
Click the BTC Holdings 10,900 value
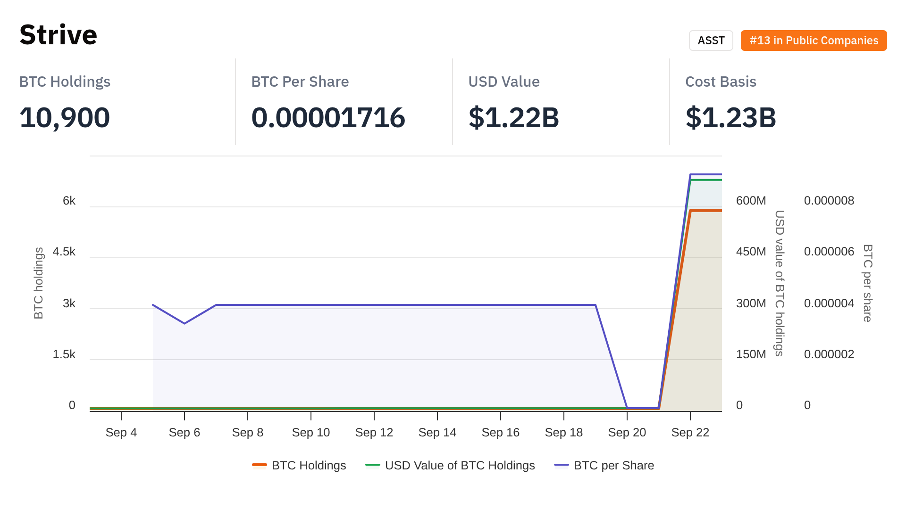(x=65, y=117)
